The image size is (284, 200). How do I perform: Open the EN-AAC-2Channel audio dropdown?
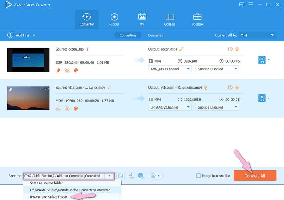click(170, 107)
